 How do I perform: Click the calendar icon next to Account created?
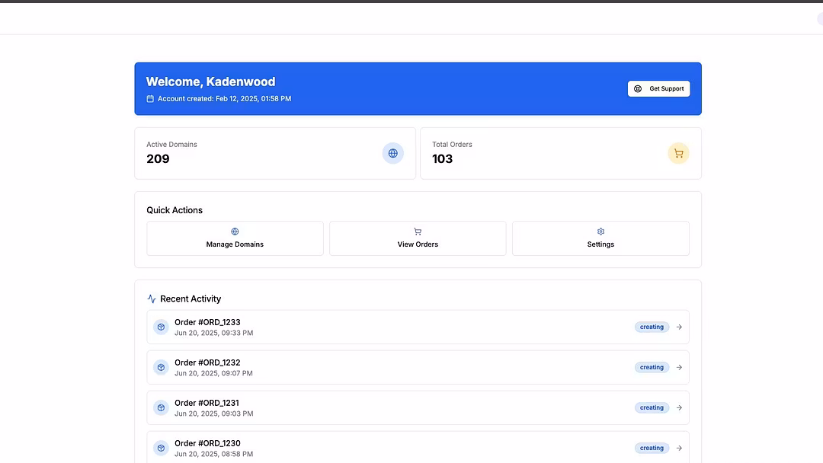pos(150,99)
